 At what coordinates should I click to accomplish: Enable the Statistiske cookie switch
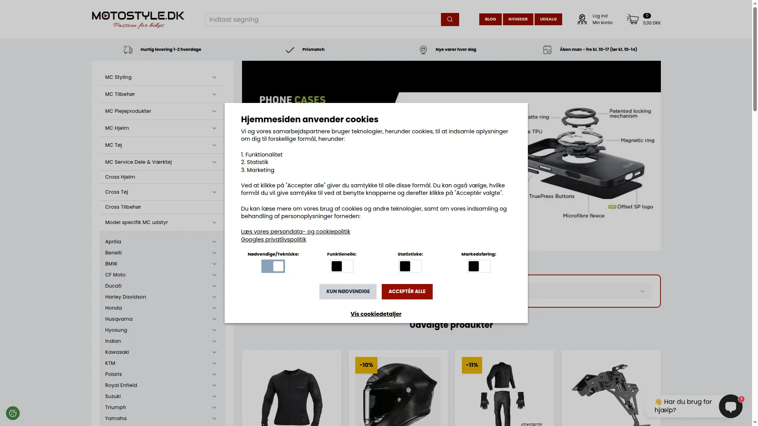410,266
